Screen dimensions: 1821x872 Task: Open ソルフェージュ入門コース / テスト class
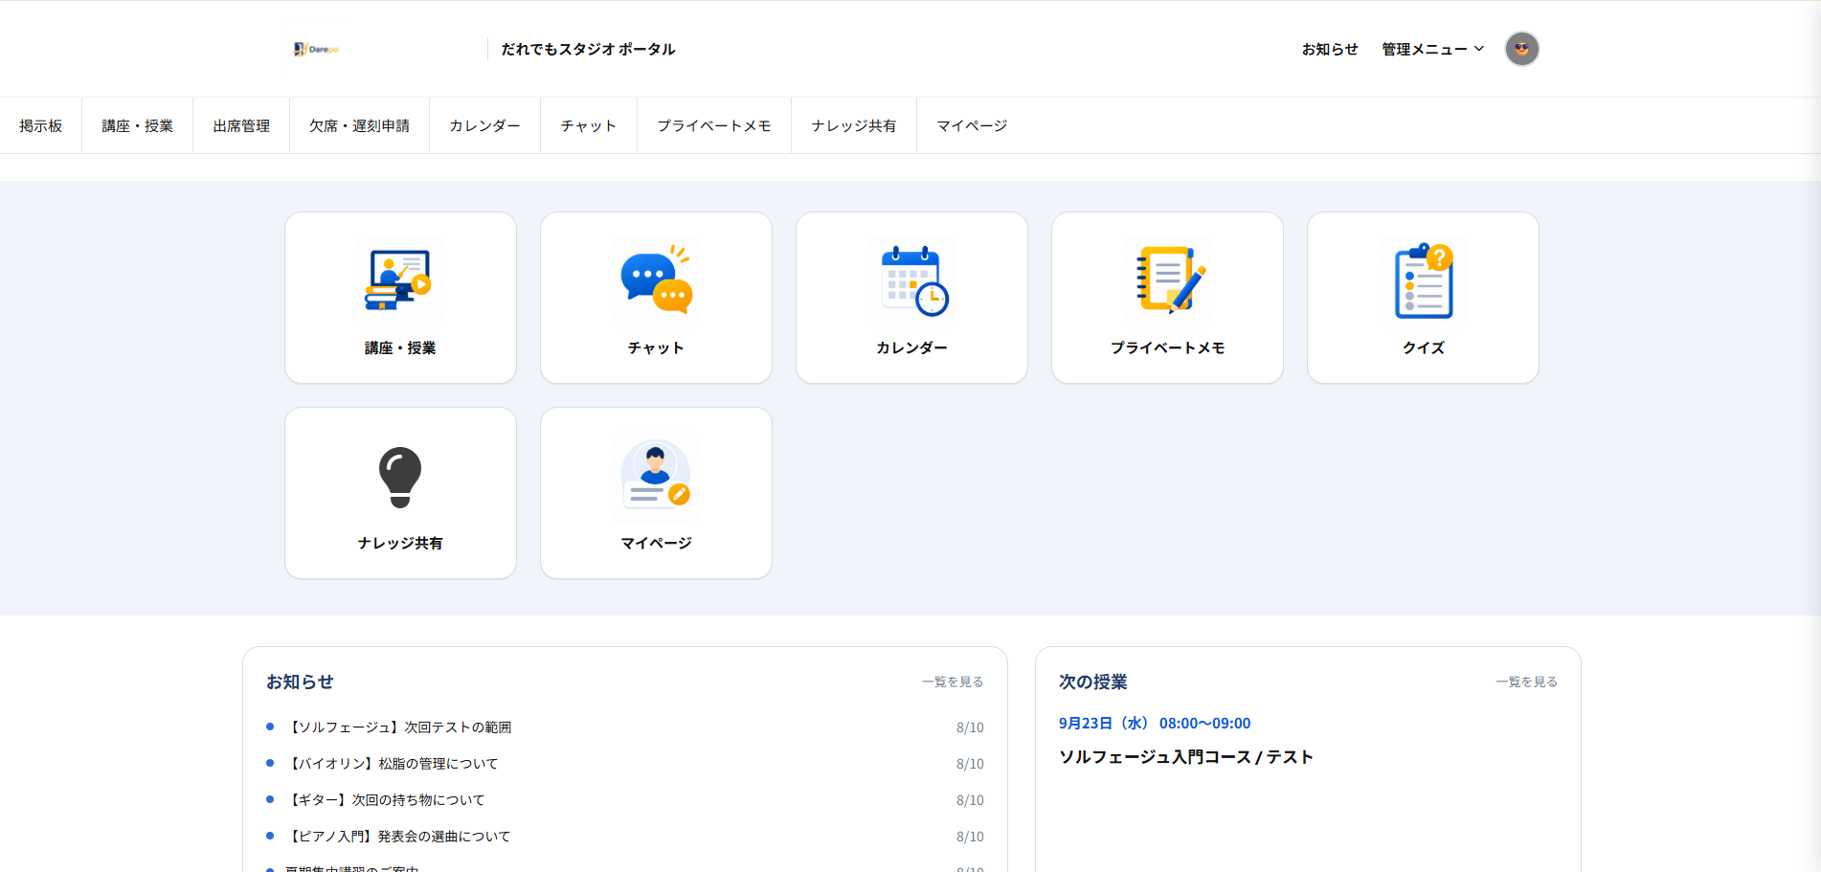1186,757
